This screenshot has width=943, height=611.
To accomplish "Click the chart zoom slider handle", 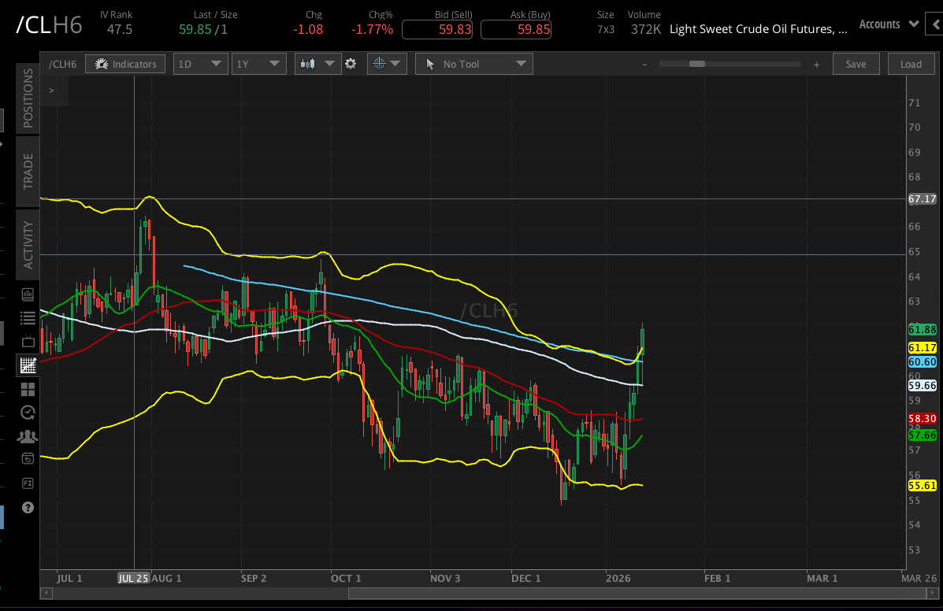I will (x=697, y=64).
